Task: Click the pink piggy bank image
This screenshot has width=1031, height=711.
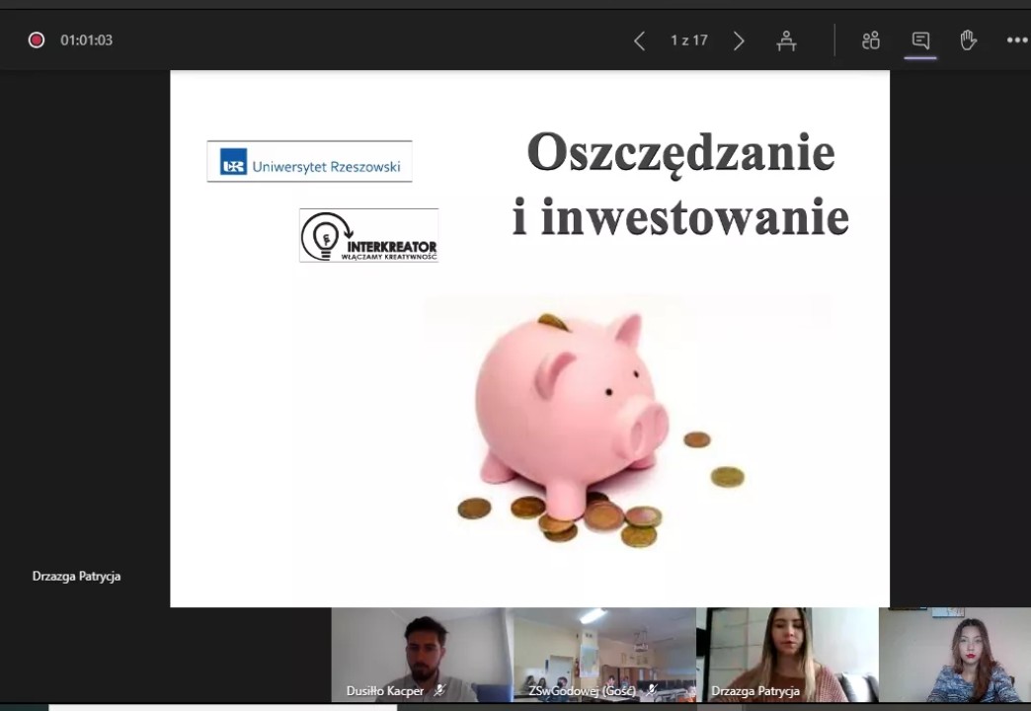Action: pyautogui.click(x=573, y=410)
